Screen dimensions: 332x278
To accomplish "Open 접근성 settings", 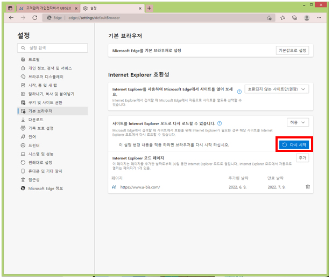I will coord(53,179).
